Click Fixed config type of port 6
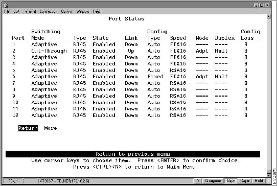This screenshot has height=186, width=277. point(155,77)
